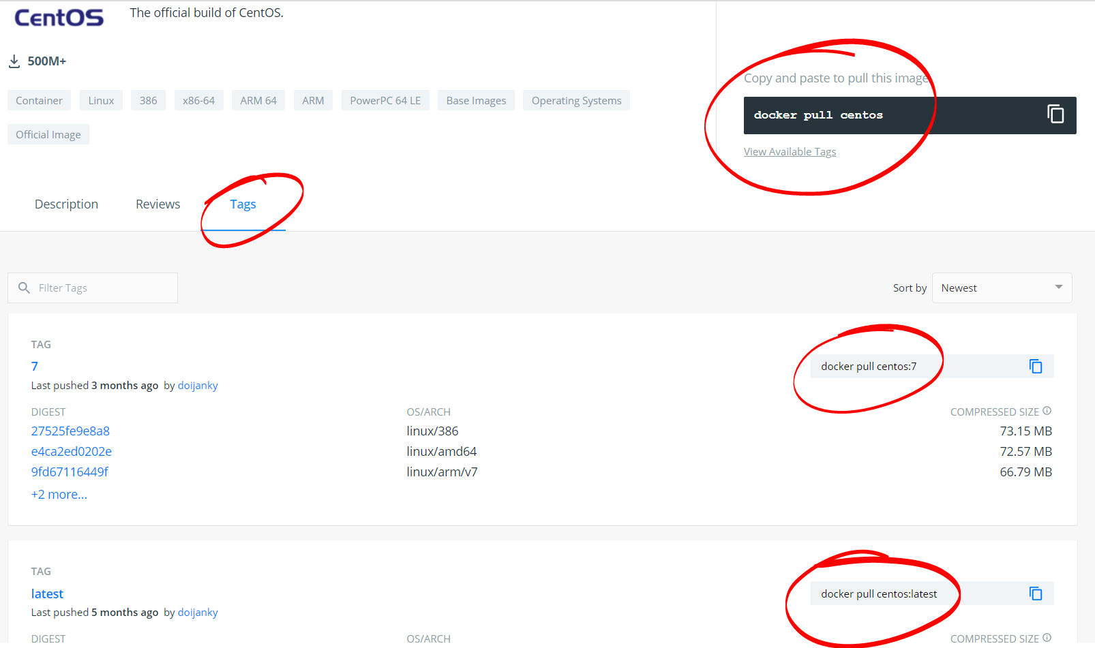Viewport: 1095px width, 648px height.
Task: Copy the docker pull centos:7 command
Action: (1035, 367)
